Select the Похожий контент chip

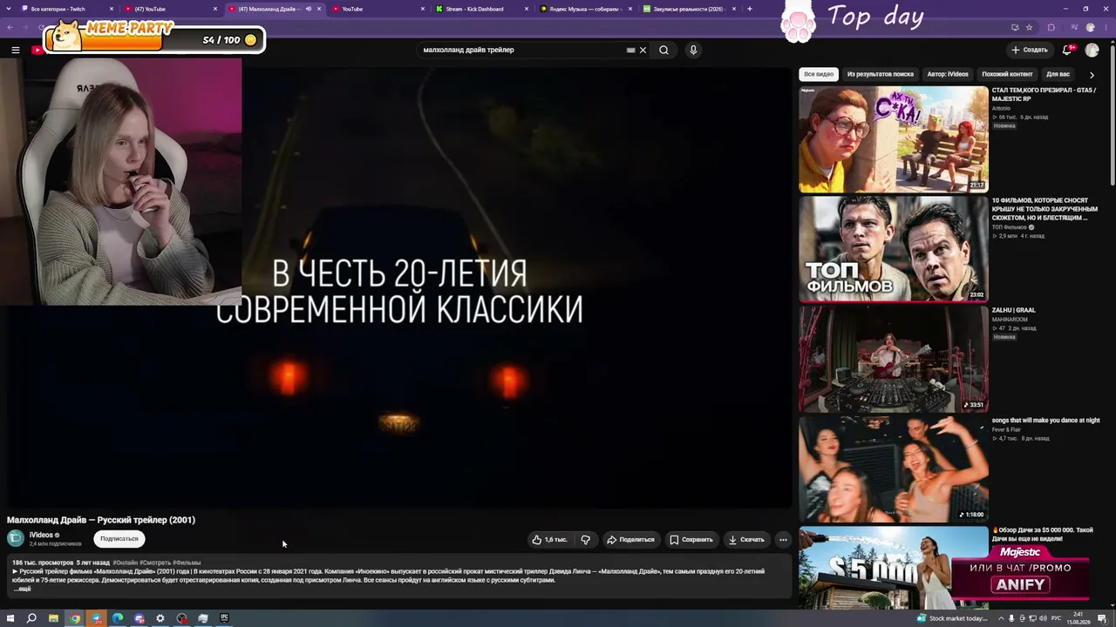(1007, 74)
